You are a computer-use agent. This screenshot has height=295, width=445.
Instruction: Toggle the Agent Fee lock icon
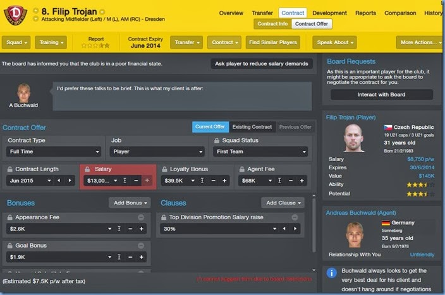coord(242,169)
